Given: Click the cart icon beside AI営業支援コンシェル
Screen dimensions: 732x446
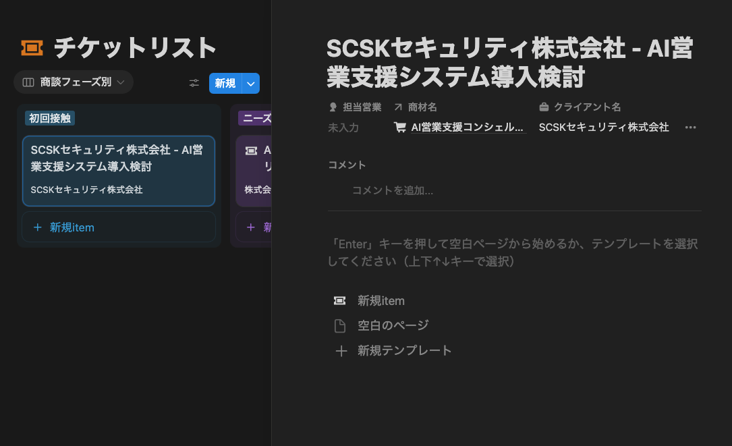Looking at the screenshot, I should [400, 127].
